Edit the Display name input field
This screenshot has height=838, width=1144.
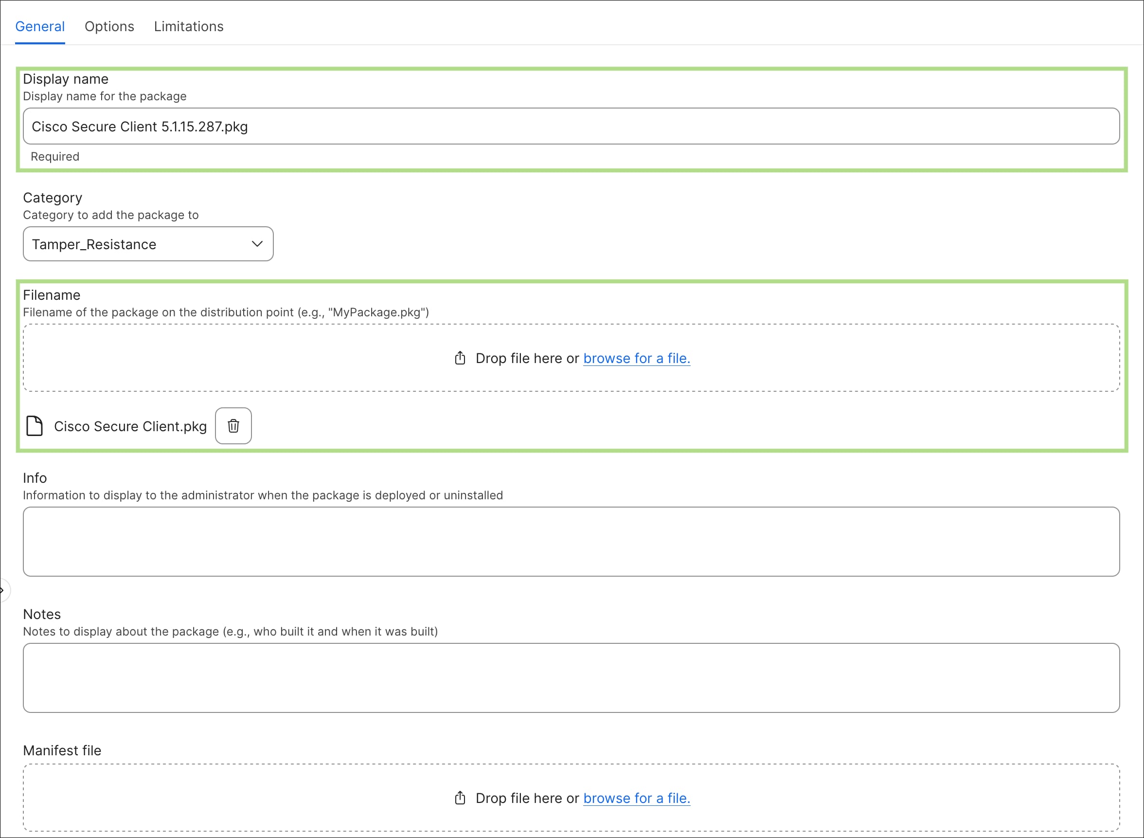pos(571,127)
